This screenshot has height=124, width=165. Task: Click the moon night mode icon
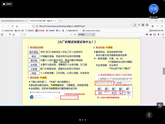point(135,25)
